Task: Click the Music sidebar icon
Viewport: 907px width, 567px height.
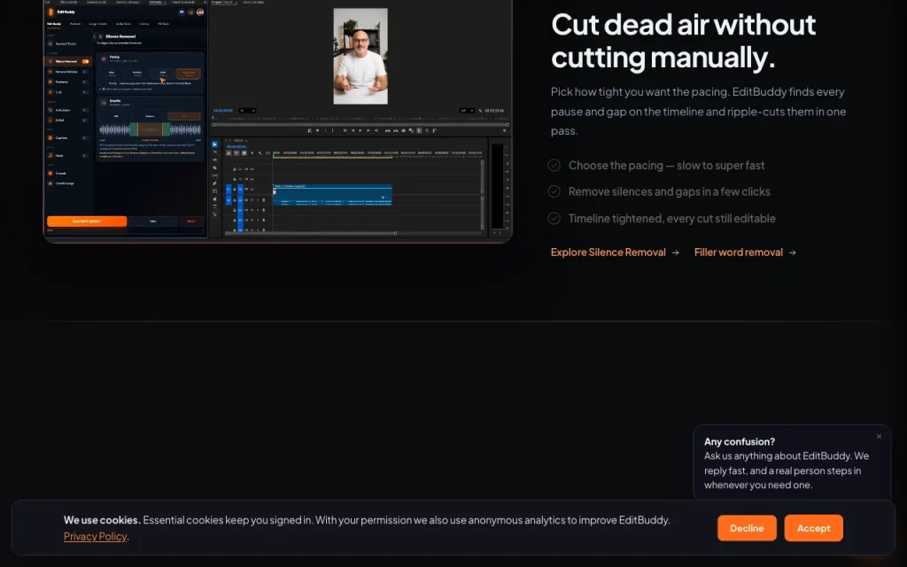Action: pos(50,156)
